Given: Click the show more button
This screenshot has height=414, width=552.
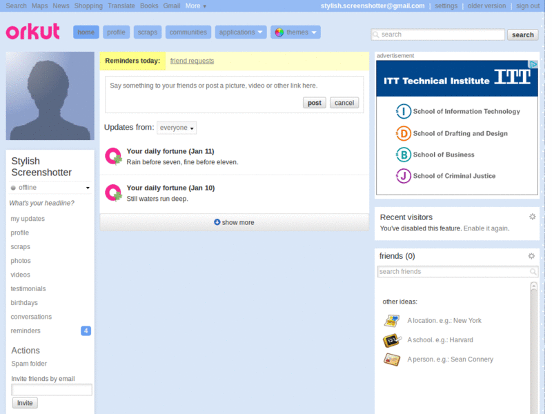Looking at the screenshot, I should click(235, 222).
